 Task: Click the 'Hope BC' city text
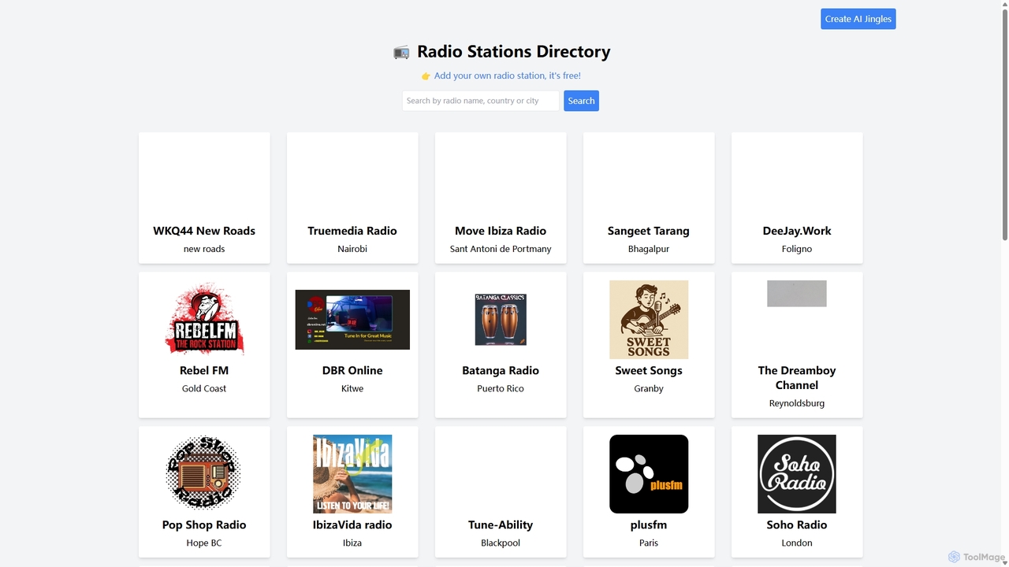pos(204,543)
